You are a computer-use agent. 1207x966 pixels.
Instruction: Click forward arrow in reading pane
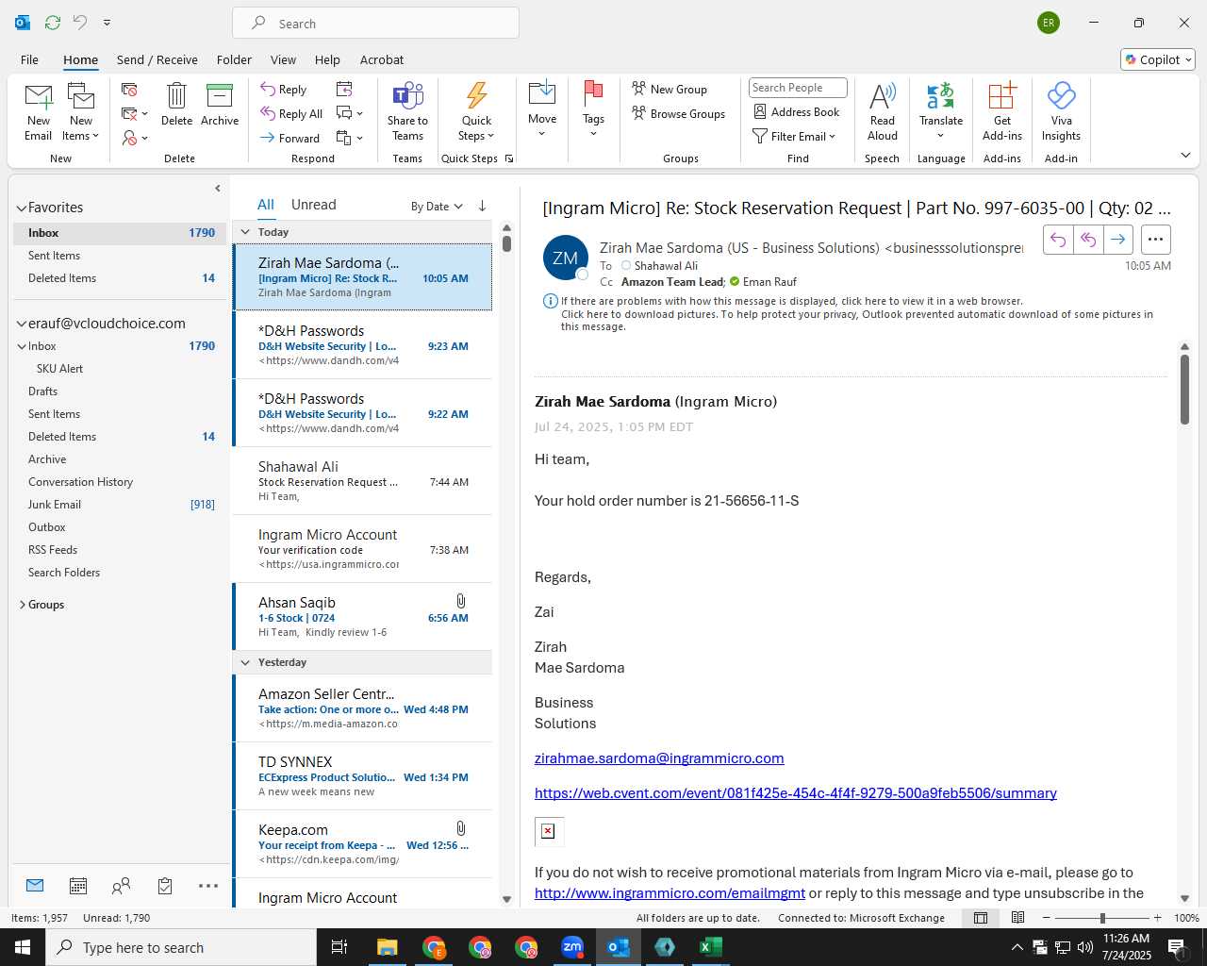click(1117, 240)
